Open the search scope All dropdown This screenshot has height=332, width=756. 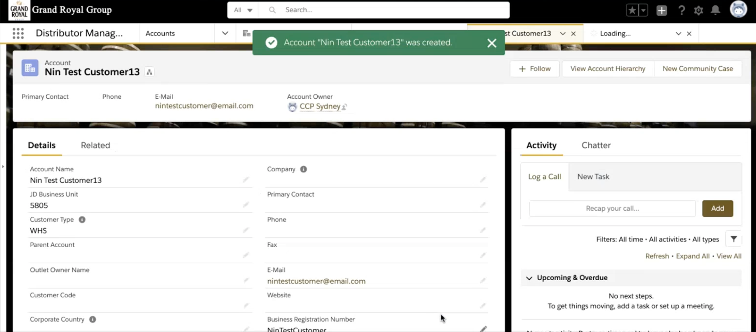tap(243, 10)
